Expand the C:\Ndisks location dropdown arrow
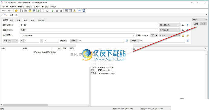This screenshot has height=110, width=209. (134, 36)
